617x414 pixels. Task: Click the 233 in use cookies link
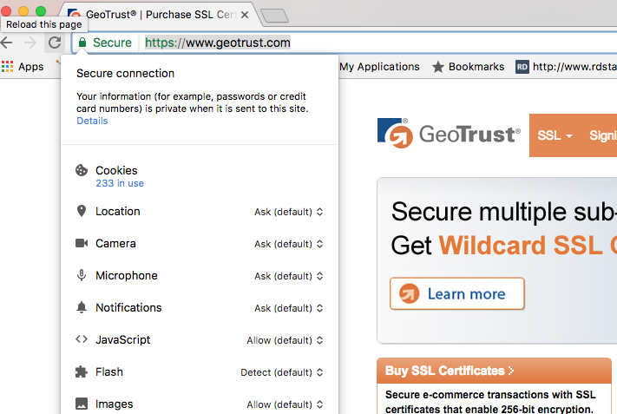click(120, 183)
